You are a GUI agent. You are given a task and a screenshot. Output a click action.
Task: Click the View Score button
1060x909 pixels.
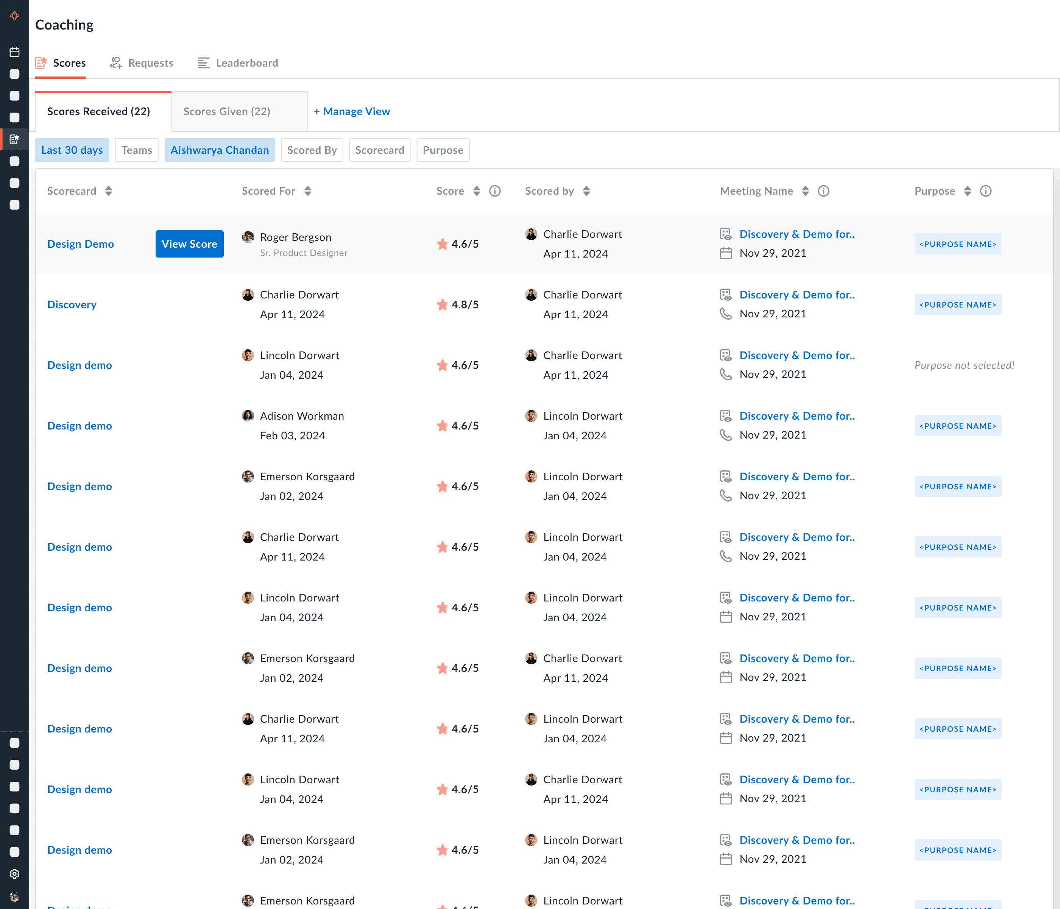(189, 244)
